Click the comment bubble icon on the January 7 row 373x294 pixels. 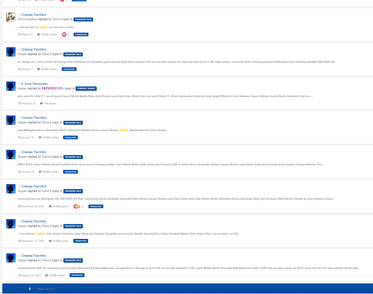[39, 69]
